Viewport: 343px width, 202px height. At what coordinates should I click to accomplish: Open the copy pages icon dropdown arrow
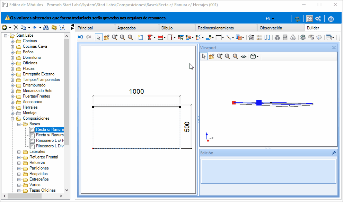click(x=29, y=28)
